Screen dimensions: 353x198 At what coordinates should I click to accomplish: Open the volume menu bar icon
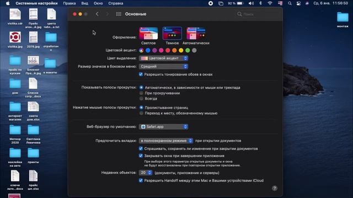[252, 3]
